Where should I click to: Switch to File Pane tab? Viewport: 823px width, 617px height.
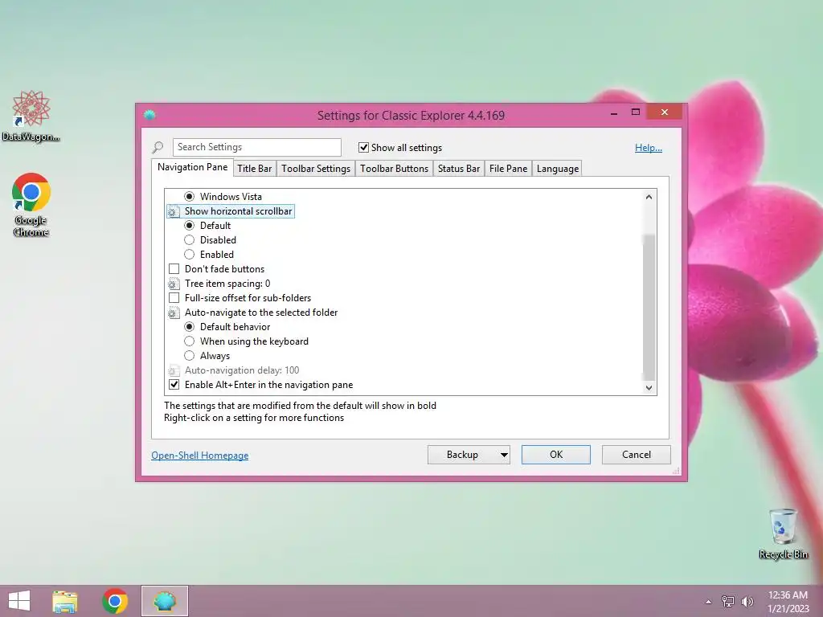coord(508,169)
